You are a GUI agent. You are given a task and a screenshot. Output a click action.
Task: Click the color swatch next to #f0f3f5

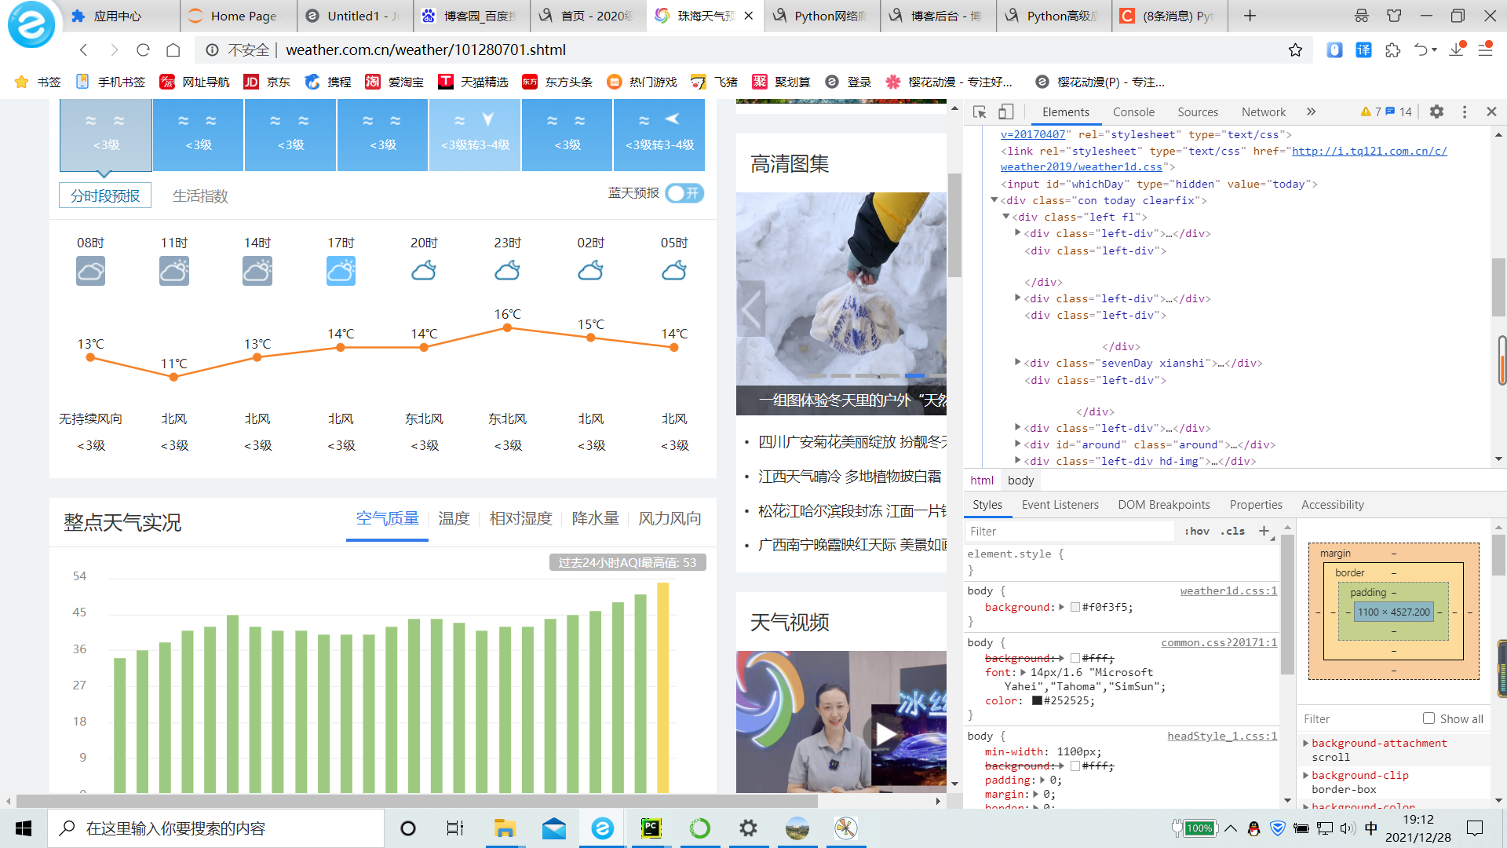(1075, 605)
